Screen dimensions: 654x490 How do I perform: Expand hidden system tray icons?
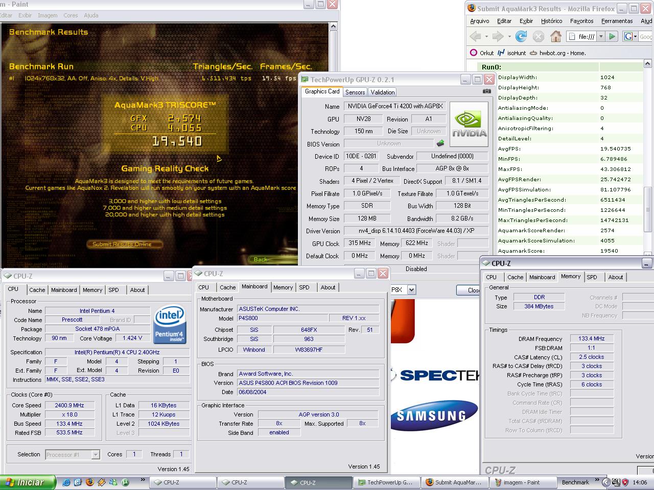tap(605, 482)
